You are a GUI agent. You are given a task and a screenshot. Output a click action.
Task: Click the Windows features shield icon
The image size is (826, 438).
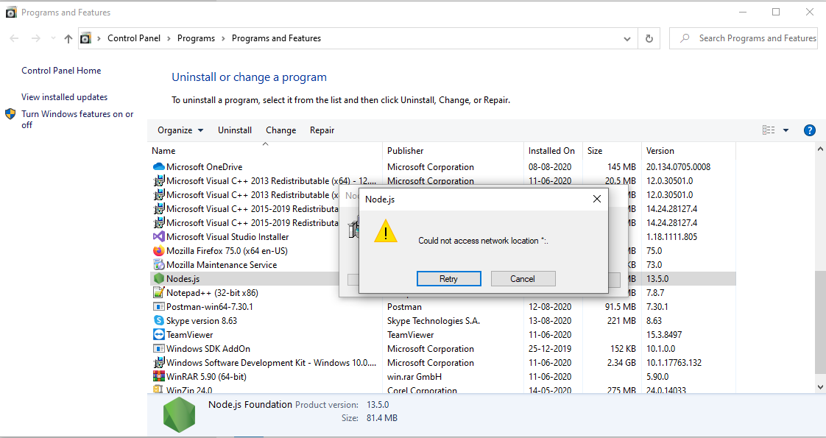pos(10,114)
